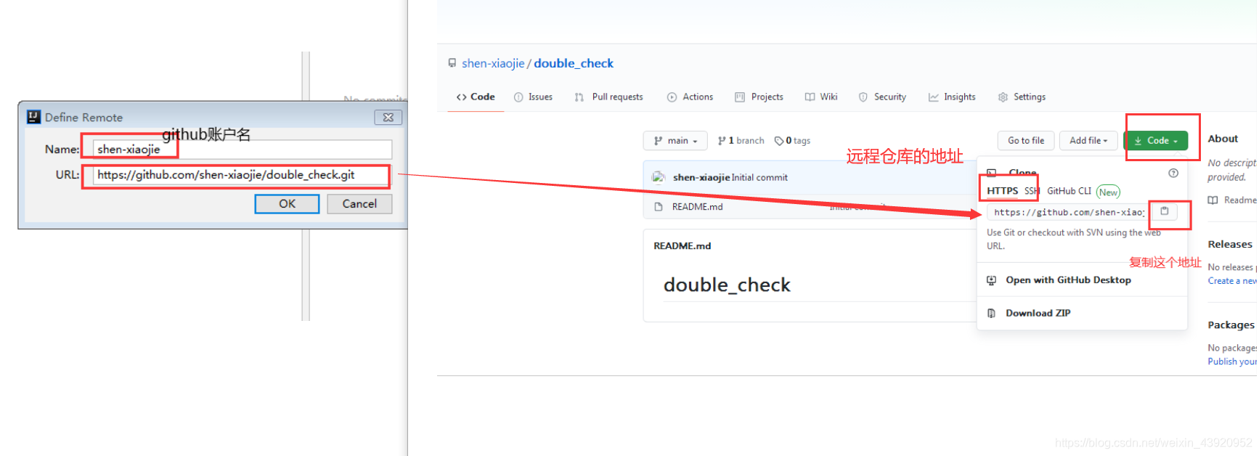Click the Readme link in the About section

(x=1232, y=200)
